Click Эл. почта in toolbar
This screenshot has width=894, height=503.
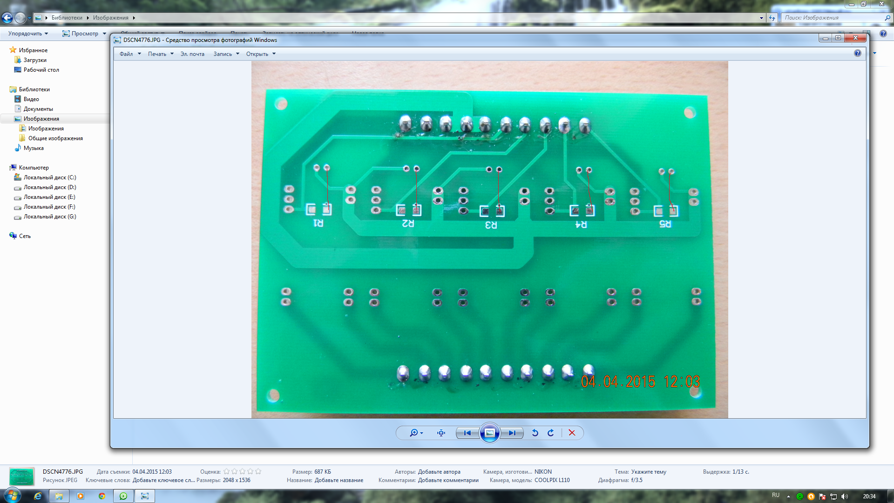click(x=192, y=54)
